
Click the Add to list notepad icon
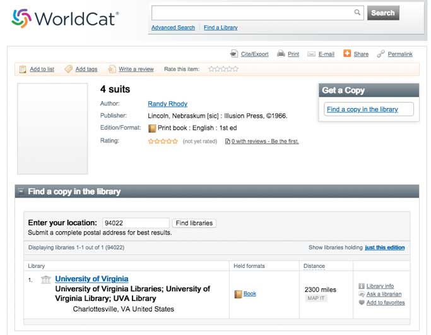(23, 69)
